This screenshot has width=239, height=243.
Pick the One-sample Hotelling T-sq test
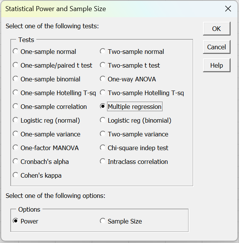16,93
